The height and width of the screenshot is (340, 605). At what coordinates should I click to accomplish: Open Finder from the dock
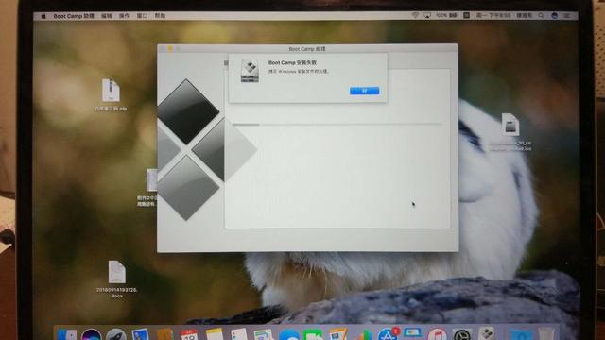[x=67, y=334]
